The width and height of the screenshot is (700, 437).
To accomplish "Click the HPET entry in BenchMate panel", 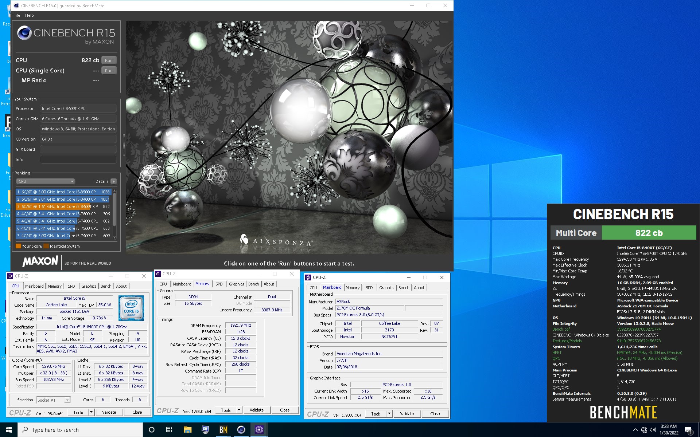I will (557, 353).
